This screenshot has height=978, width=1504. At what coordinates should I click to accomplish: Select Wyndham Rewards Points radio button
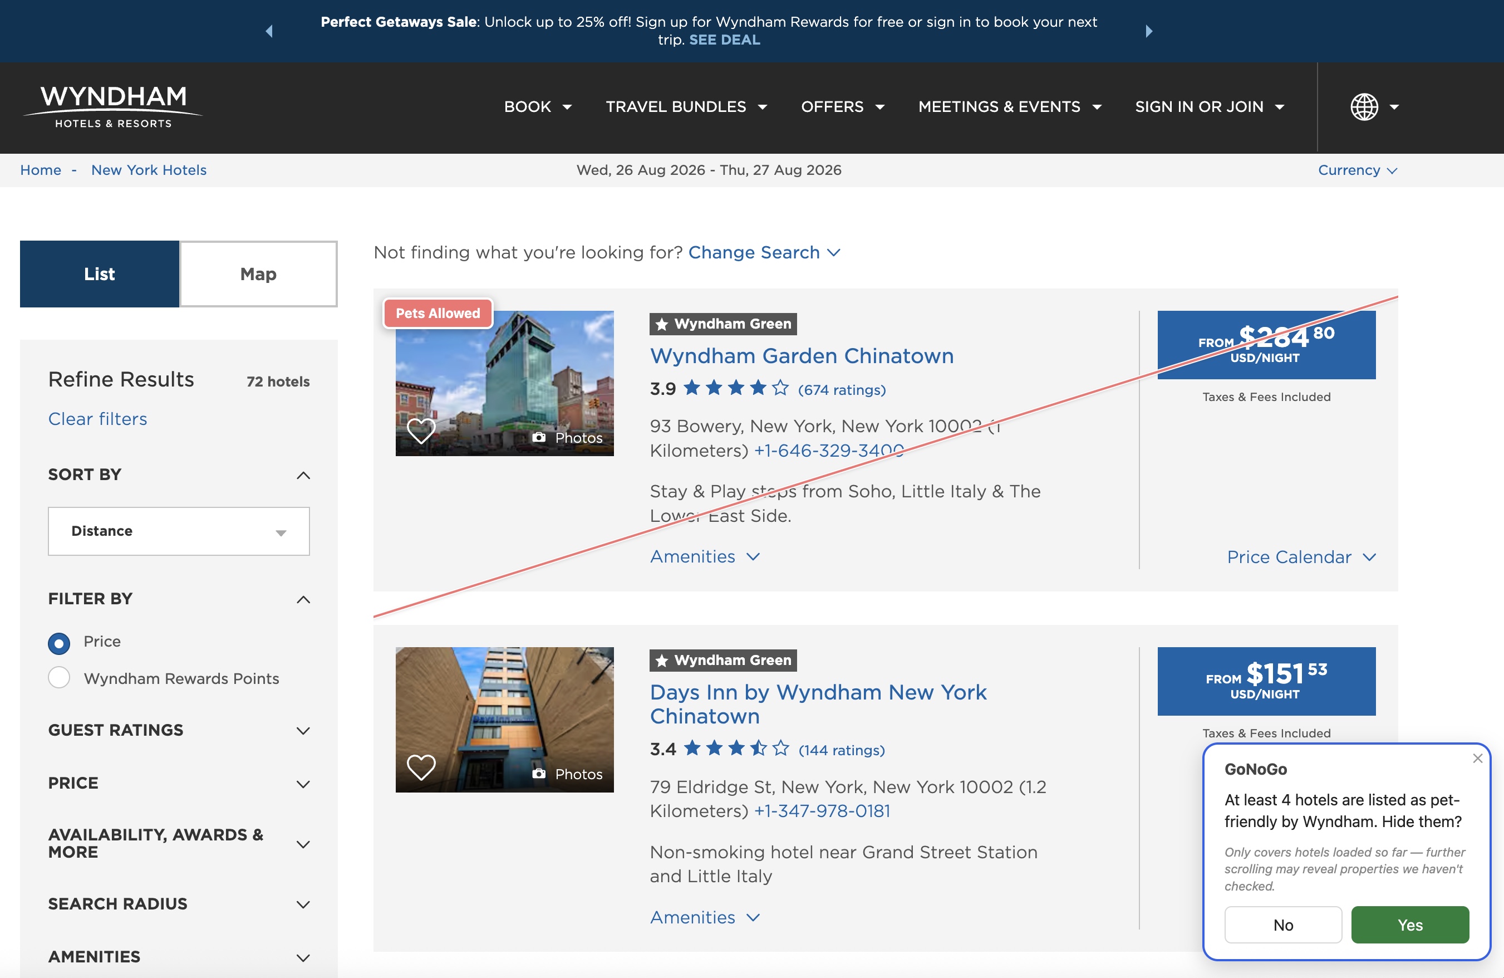pos(59,677)
